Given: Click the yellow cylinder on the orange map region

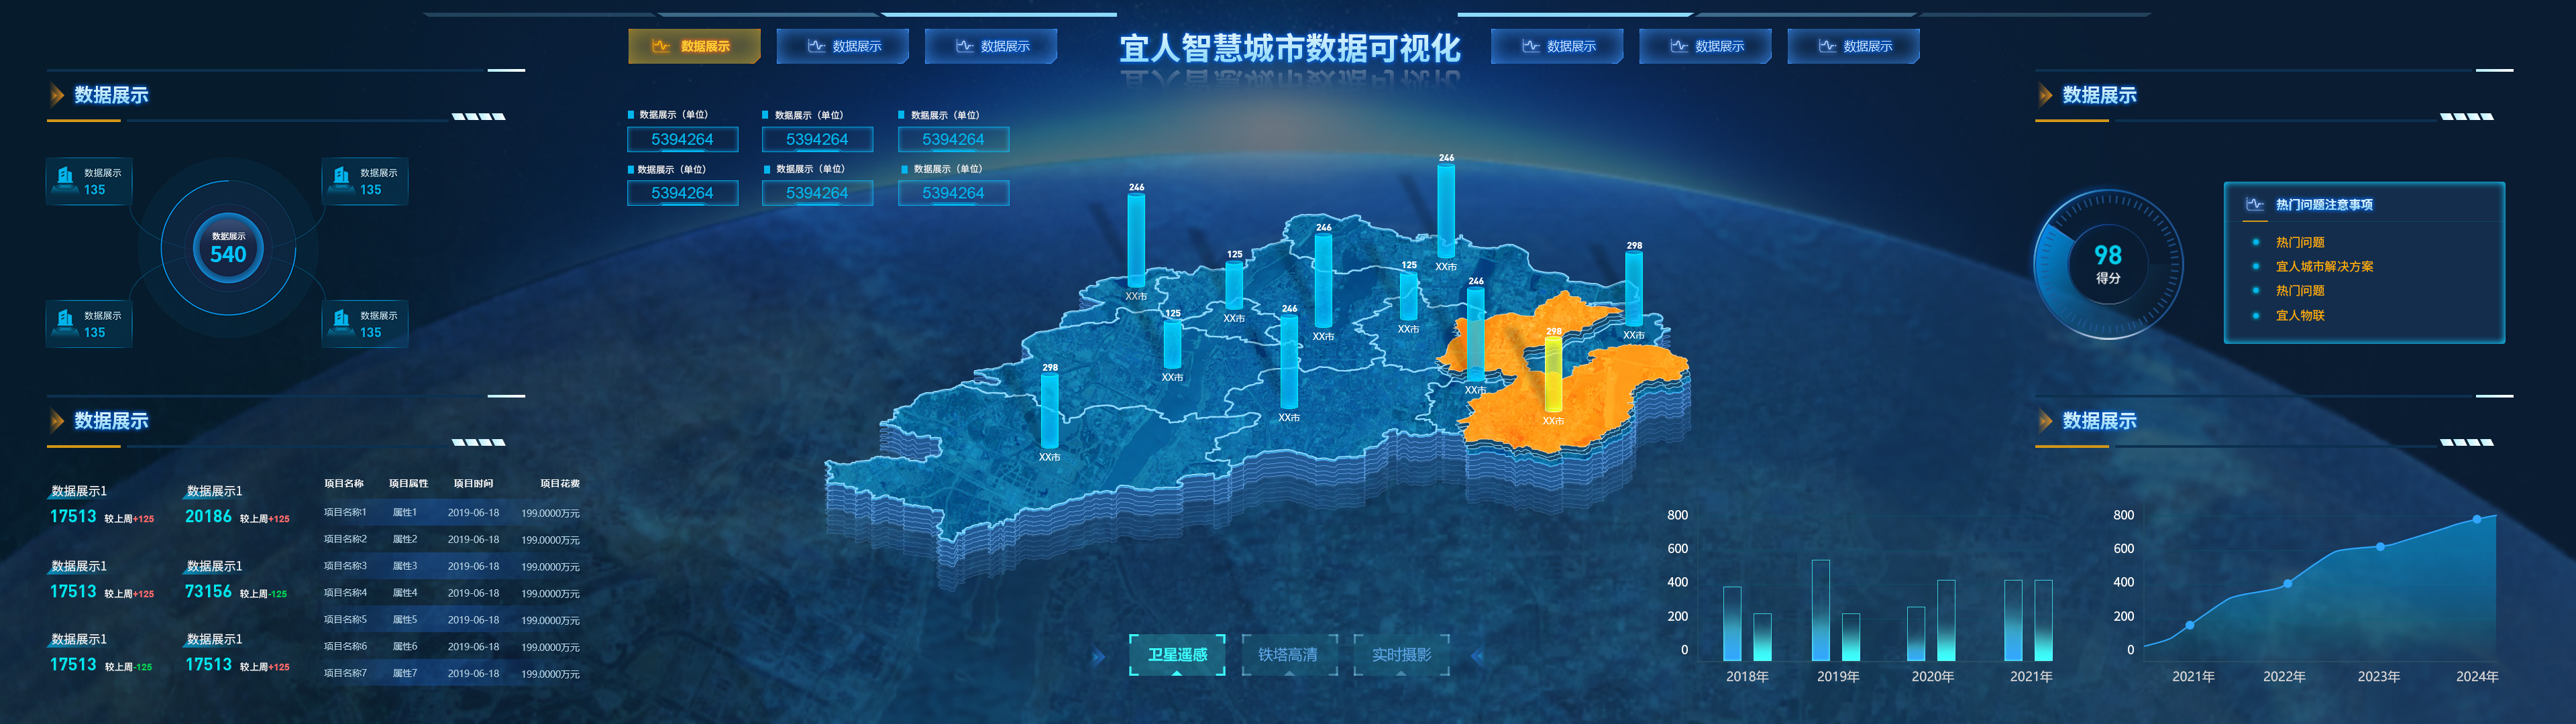Looking at the screenshot, I should [1553, 375].
